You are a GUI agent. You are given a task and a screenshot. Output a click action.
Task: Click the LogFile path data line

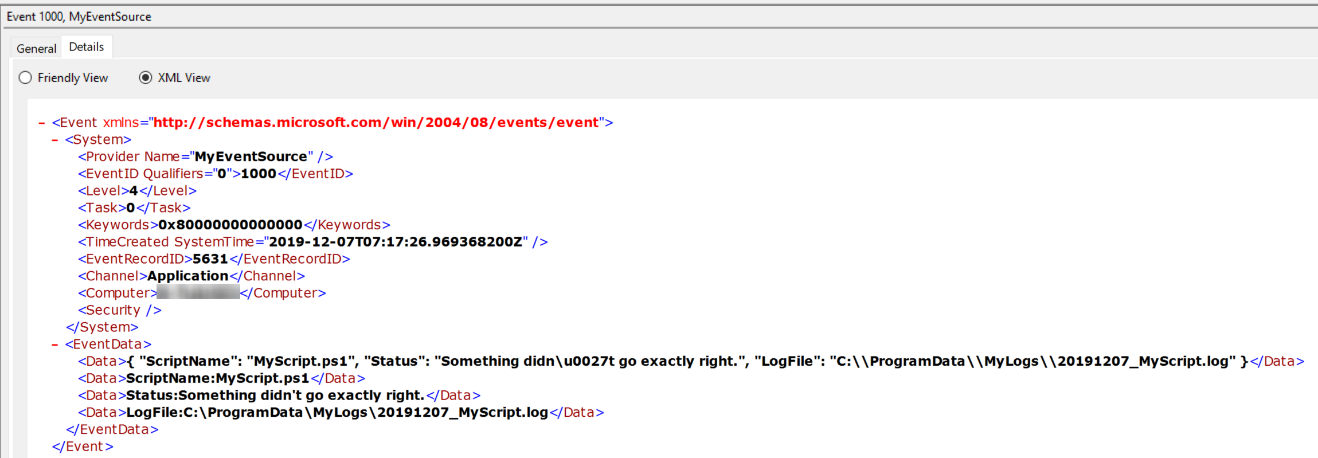[x=337, y=413]
